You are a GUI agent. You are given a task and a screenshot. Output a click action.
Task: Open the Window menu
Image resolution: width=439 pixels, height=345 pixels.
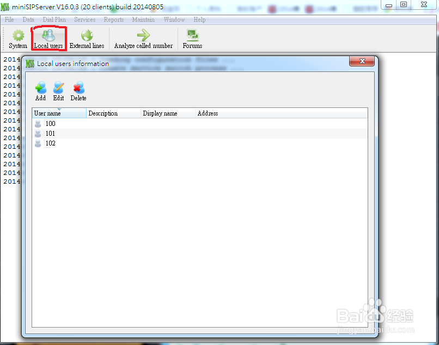(174, 20)
